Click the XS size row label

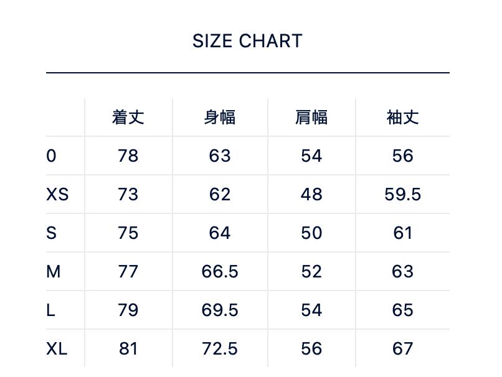coord(57,195)
